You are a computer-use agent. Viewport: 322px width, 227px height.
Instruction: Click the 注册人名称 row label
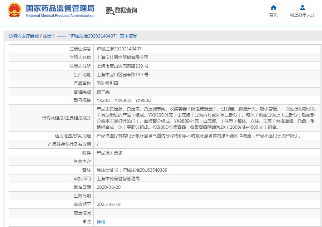80,58
